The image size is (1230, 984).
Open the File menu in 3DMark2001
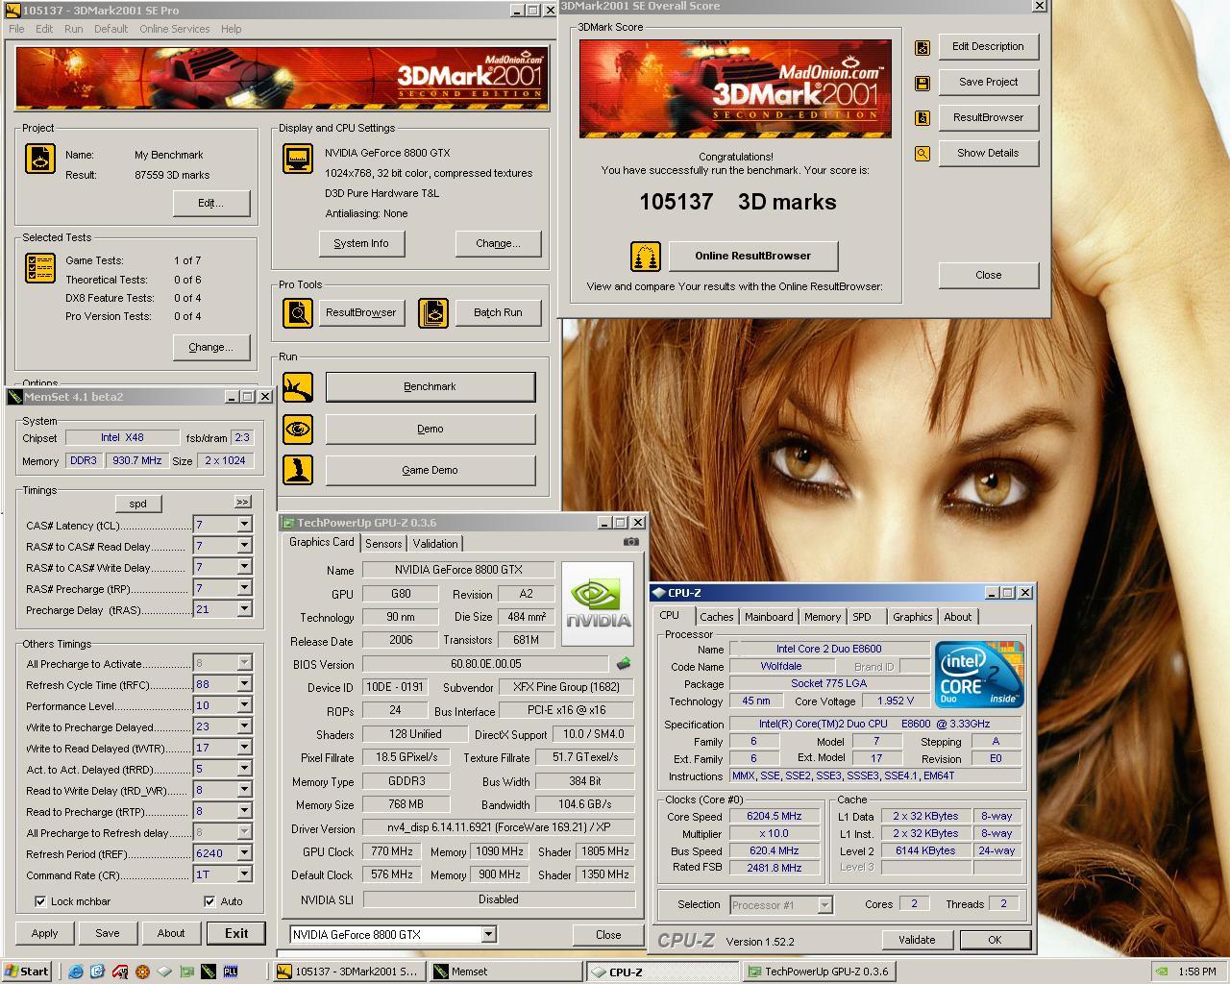16,29
